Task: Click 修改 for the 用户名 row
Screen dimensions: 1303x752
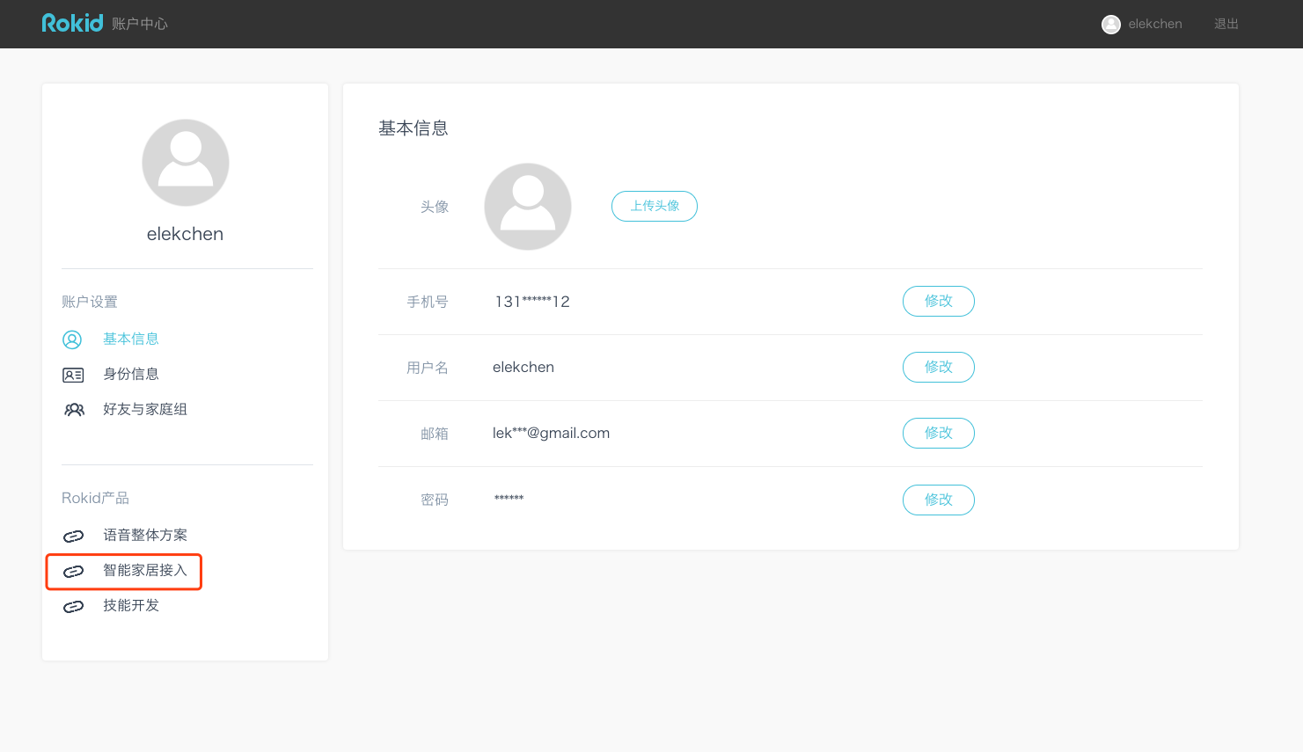Action: (939, 367)
